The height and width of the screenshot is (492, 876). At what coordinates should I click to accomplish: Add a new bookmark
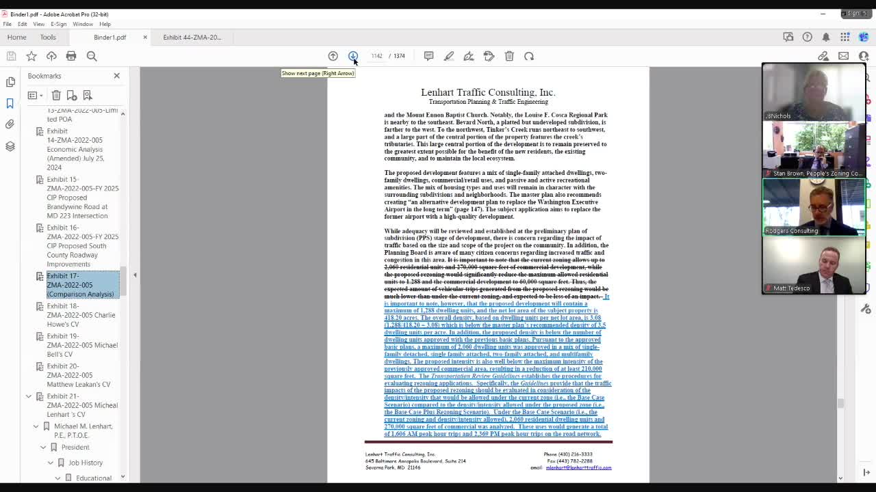tap(72, 95)
